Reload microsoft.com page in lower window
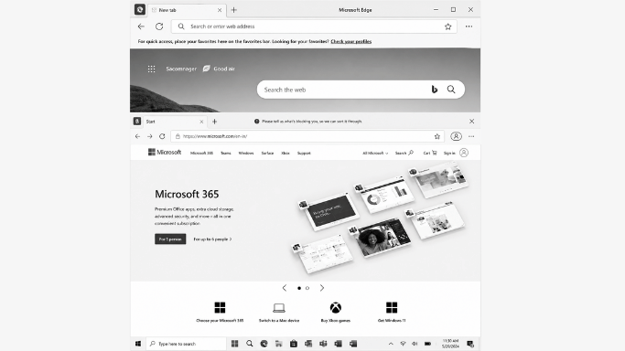625x351 pixels. [x=162, y=136]
